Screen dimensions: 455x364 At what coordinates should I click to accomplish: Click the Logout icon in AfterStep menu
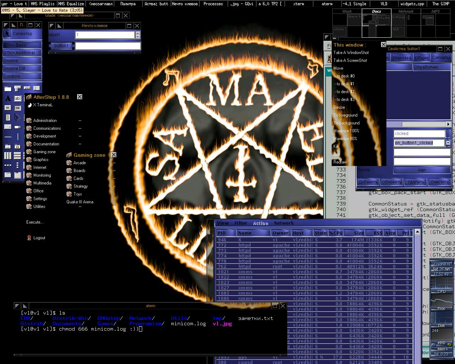(29, 237)
